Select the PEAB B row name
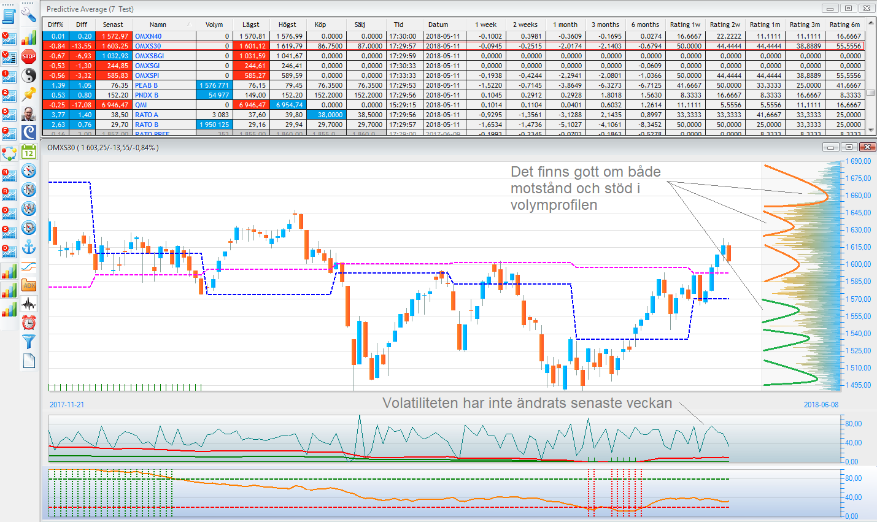This screenshot has width=877, height=522. click(146, 85)
